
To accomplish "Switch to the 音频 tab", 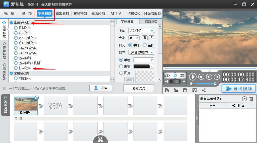I will [27, 14].
